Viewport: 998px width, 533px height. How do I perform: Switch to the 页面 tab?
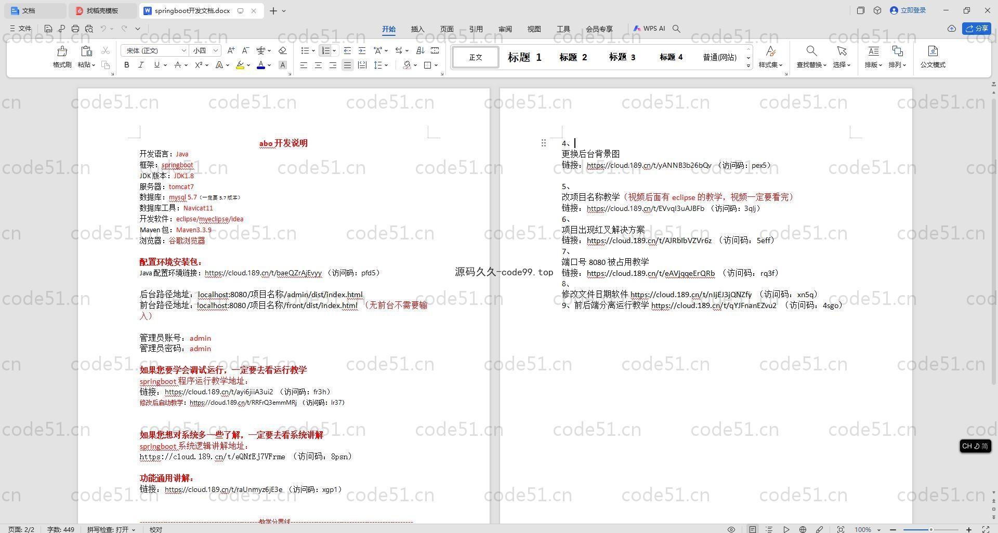447,29
